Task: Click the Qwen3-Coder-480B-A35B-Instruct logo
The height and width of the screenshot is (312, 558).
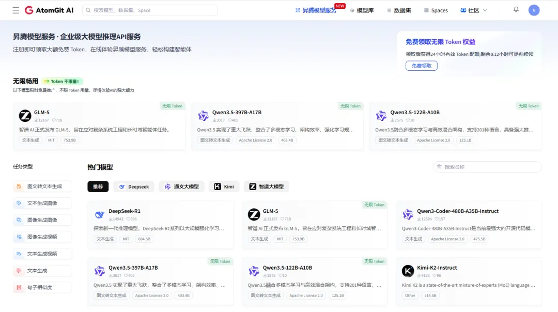Action: coord(408,214)
